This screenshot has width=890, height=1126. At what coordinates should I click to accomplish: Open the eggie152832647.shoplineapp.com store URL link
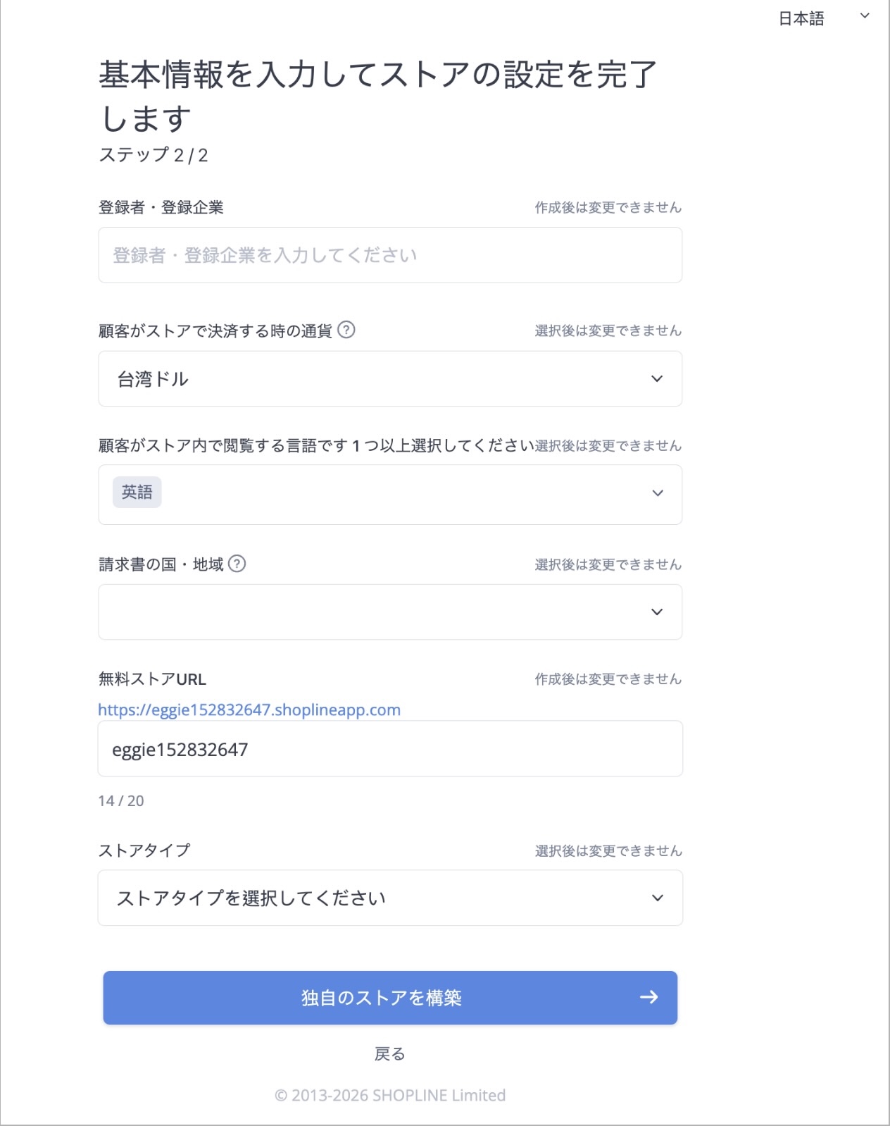click(249, 710)
